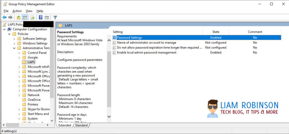Collapse the Policies tree node
This screenshot has height=134, width=289.
click(9, 34)
